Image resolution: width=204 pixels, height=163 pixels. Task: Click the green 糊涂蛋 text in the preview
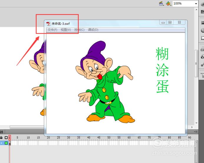[x=162, y=70]
